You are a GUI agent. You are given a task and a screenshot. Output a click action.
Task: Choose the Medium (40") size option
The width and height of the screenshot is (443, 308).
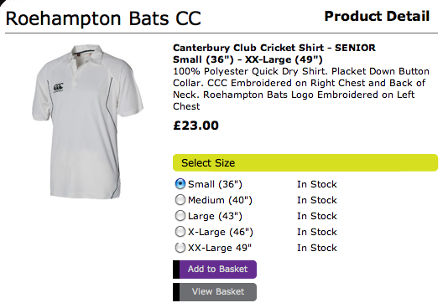tap(180, 200)
